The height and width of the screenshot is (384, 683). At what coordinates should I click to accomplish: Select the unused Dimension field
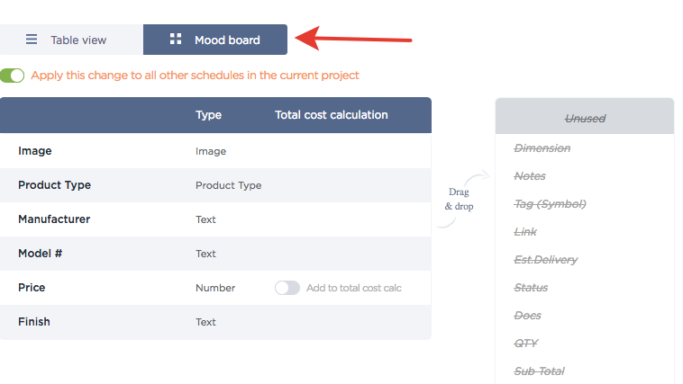point(542,148)
